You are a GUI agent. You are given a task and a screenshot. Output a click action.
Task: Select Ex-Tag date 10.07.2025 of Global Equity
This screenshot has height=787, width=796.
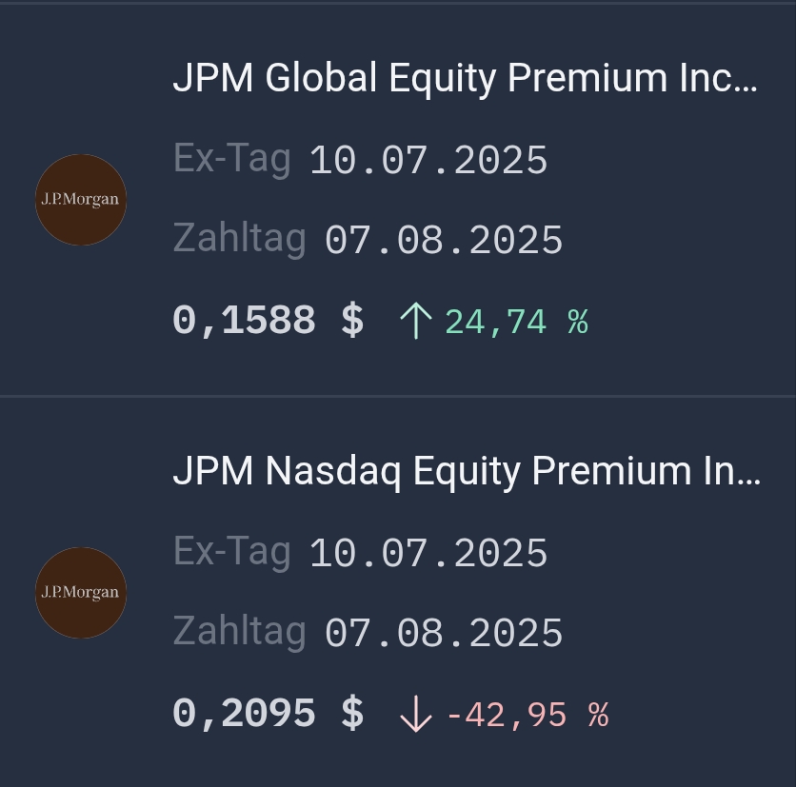(428, 160)
